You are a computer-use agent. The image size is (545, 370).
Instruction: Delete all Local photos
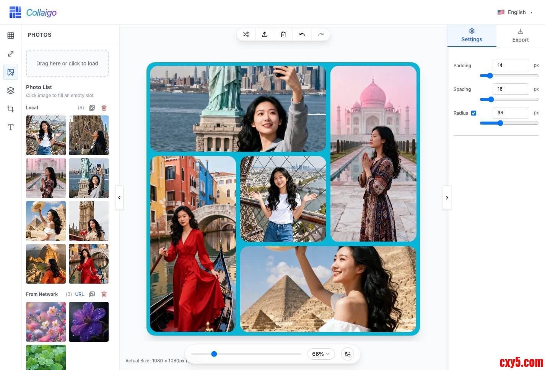(x=104, y=108)
